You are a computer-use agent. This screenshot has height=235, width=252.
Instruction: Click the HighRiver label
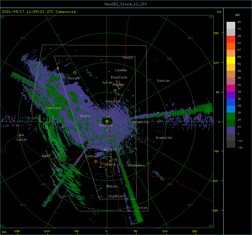point(116,196)
